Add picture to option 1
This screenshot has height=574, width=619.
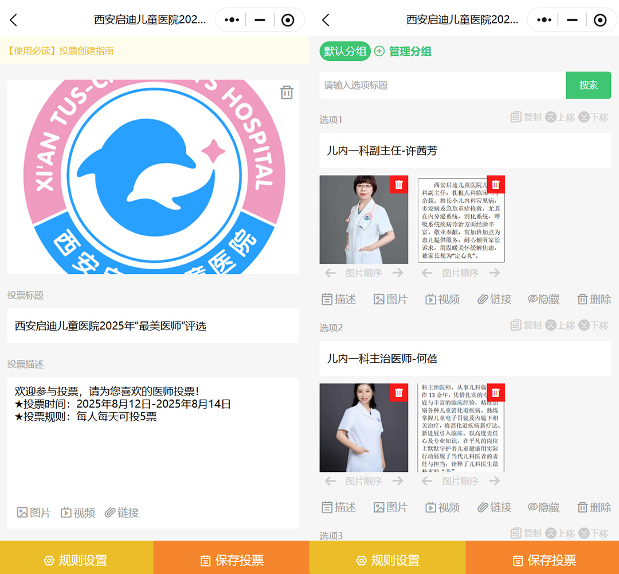coord(390,299)
